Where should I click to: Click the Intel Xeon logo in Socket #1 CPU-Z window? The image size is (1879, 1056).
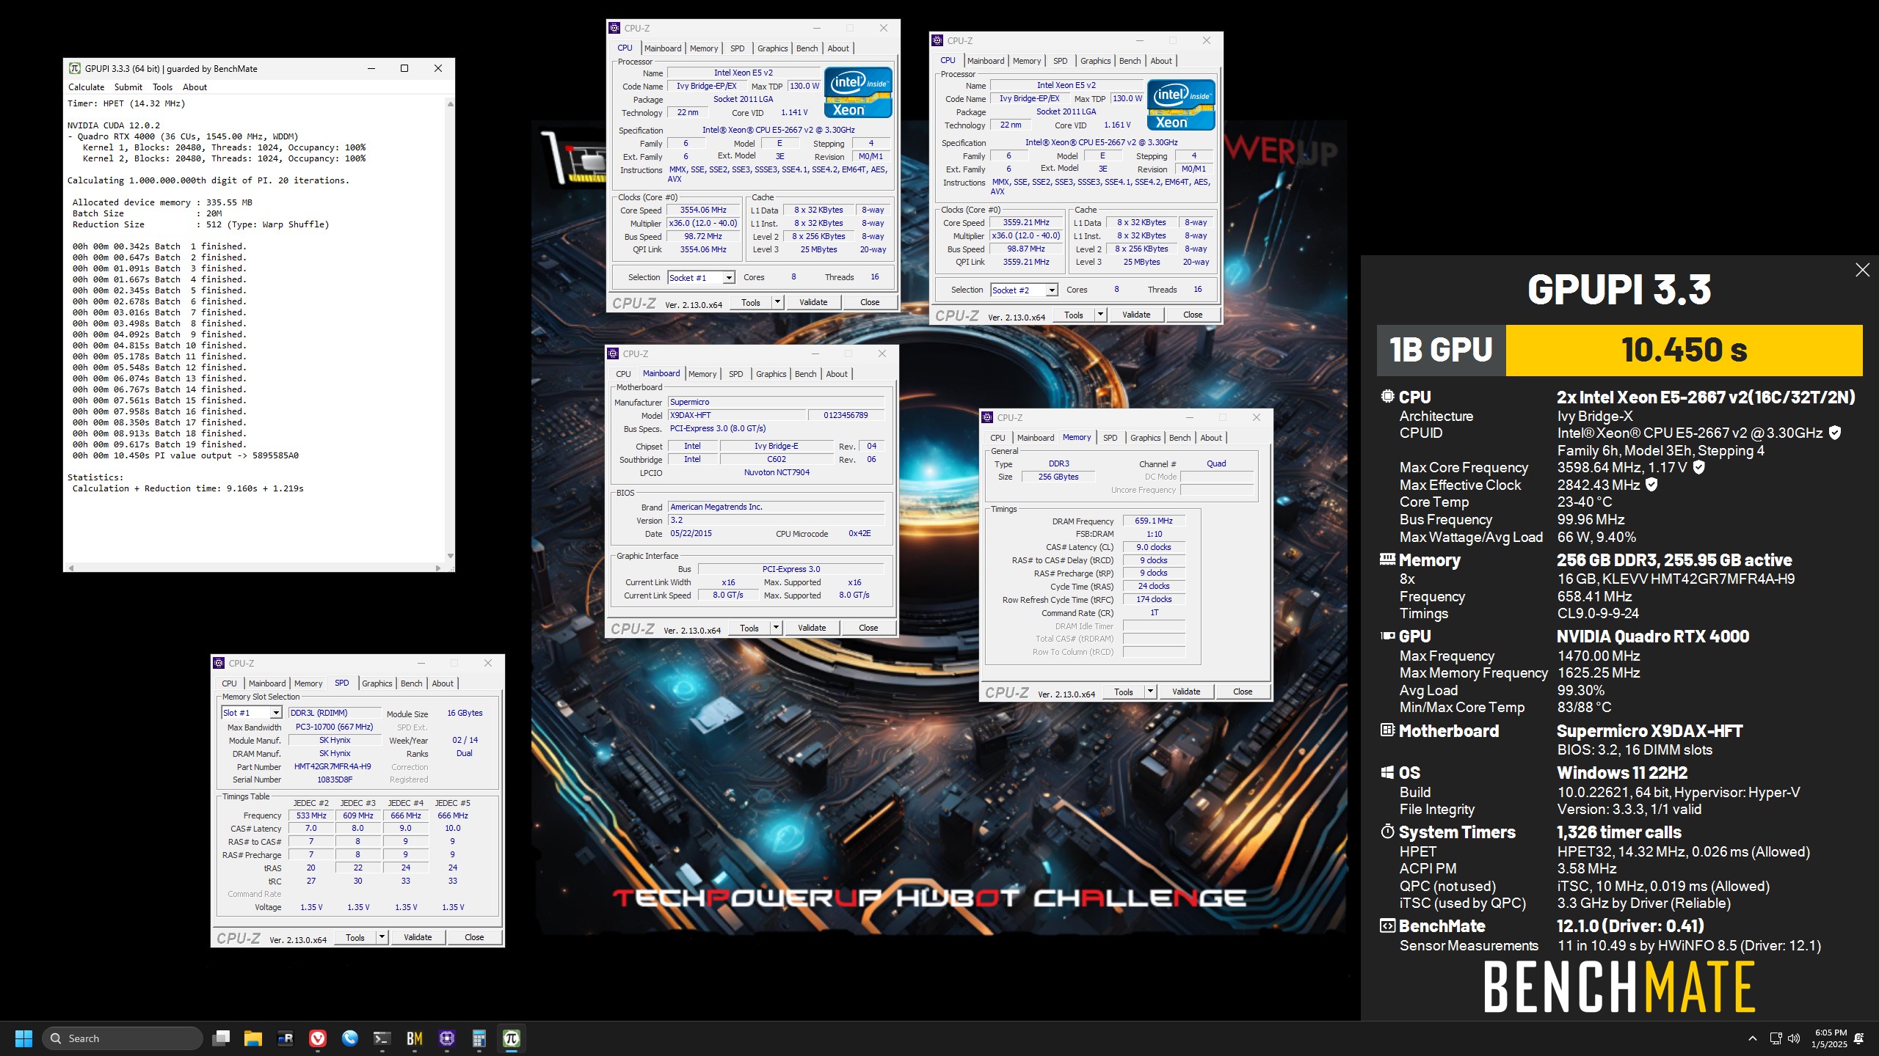858,92
